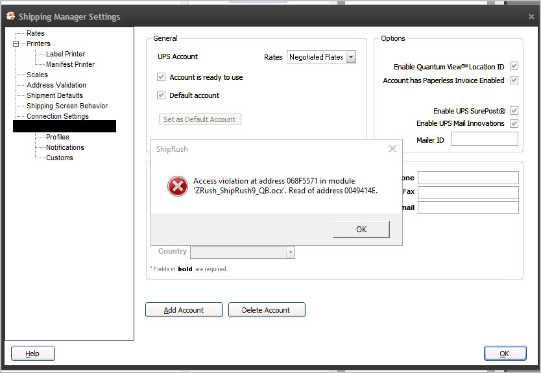Open Shipping Screen Behavior settings
This screenshot has width=541, height=373.
pyautogui.click(x=67, y=106)
